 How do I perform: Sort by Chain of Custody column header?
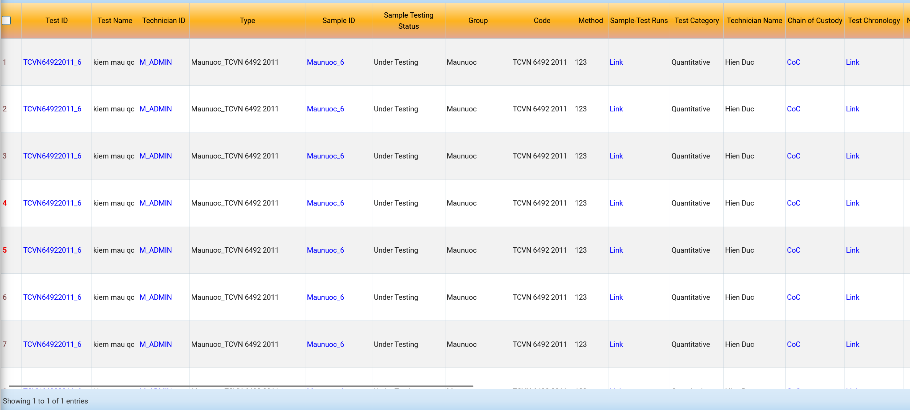click(x=815, y=20)
